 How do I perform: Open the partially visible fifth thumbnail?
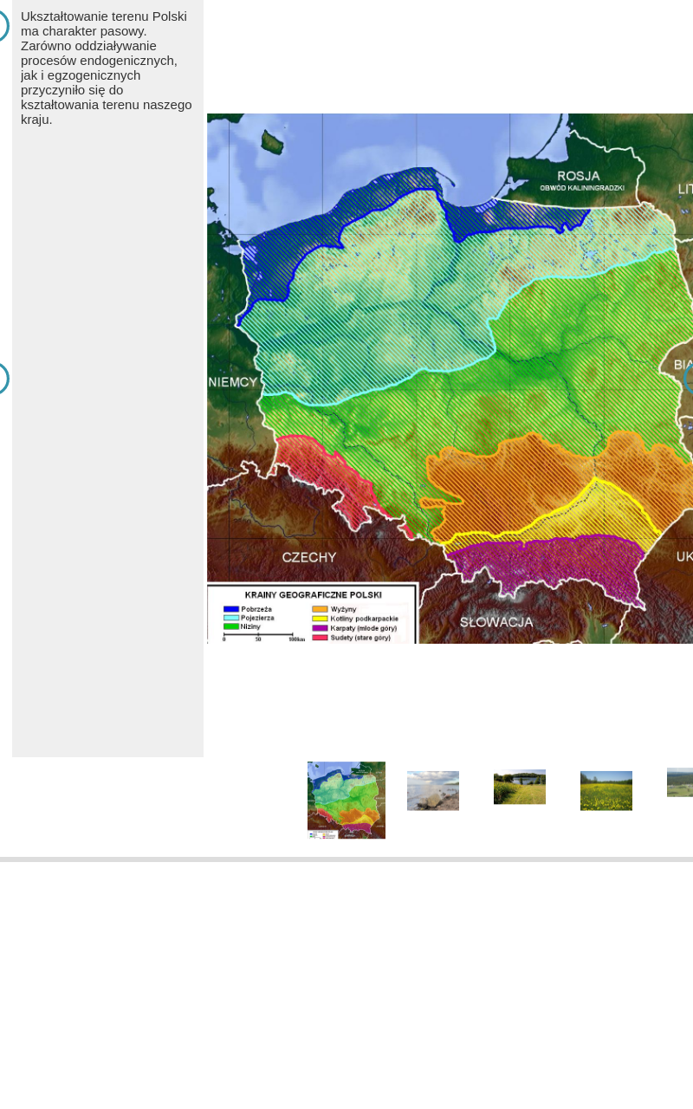click(680, 782)
